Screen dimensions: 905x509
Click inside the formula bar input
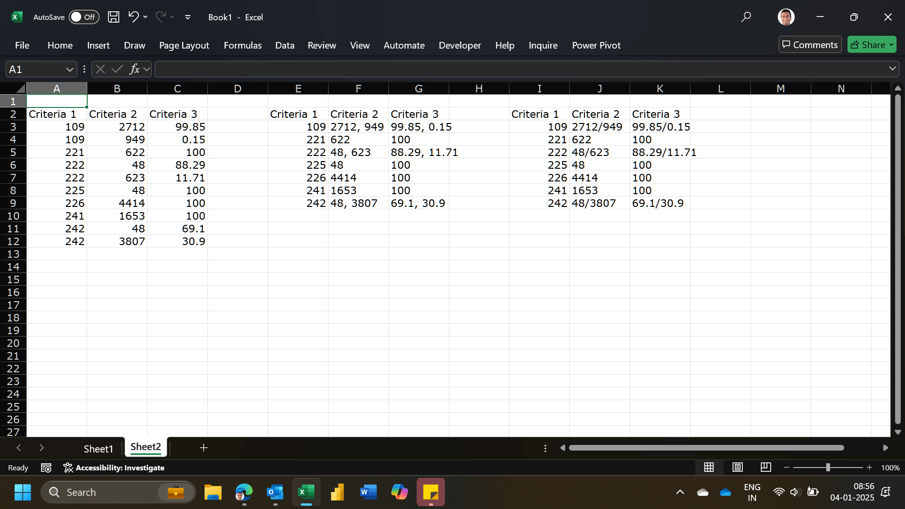pos(521,69)
